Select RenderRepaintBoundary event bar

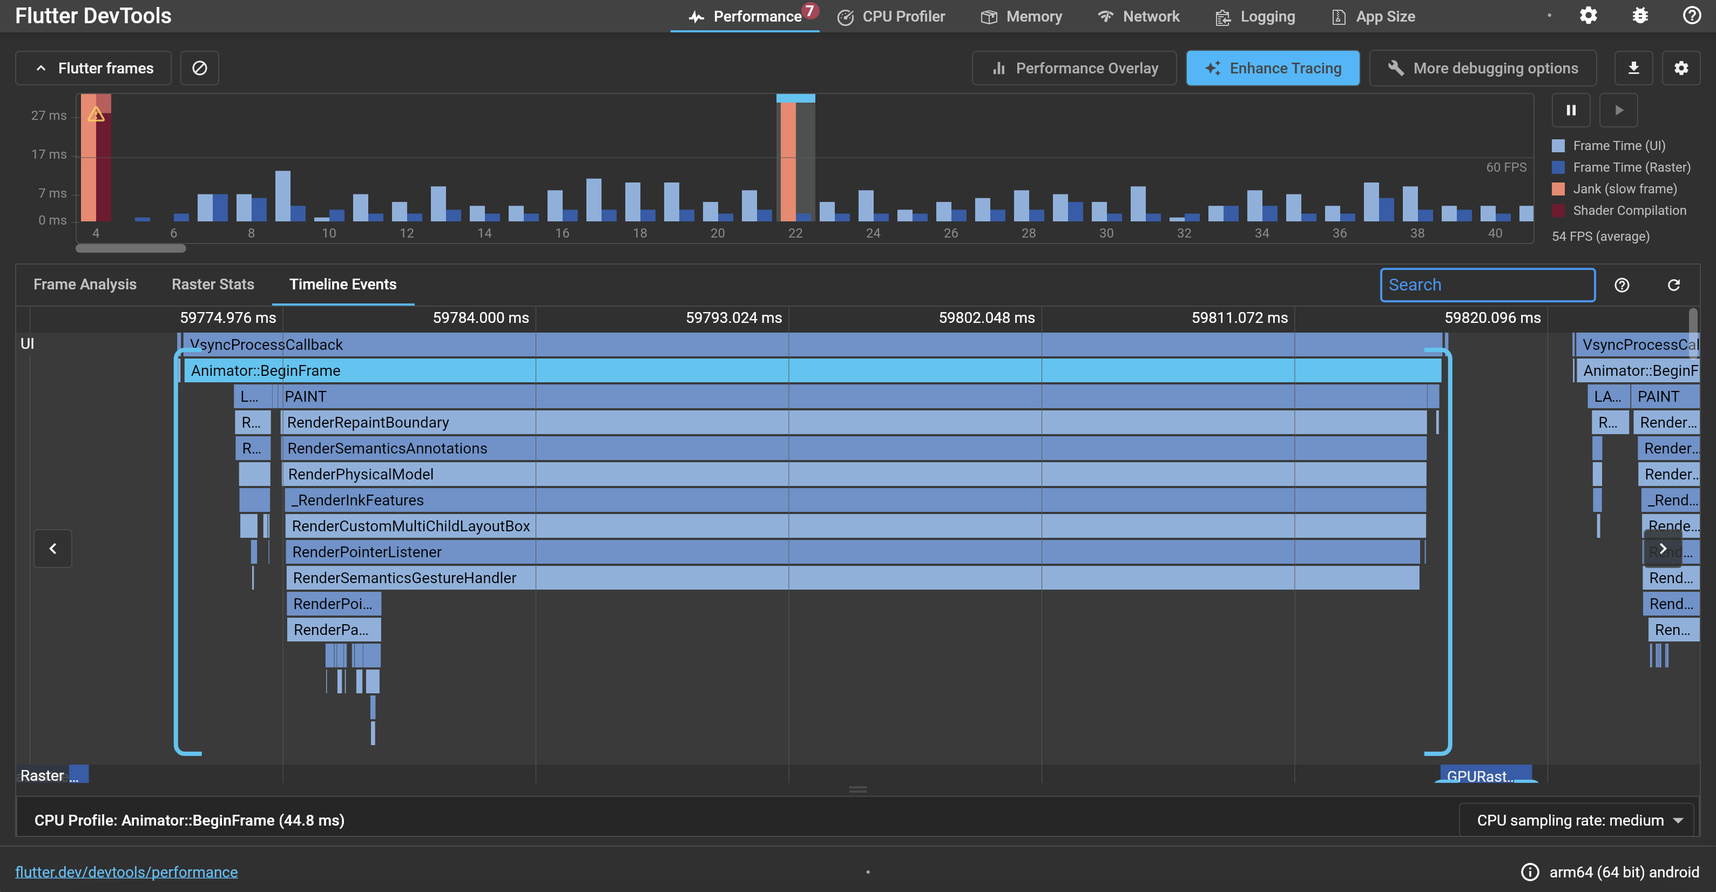click(x=855, y=422)
